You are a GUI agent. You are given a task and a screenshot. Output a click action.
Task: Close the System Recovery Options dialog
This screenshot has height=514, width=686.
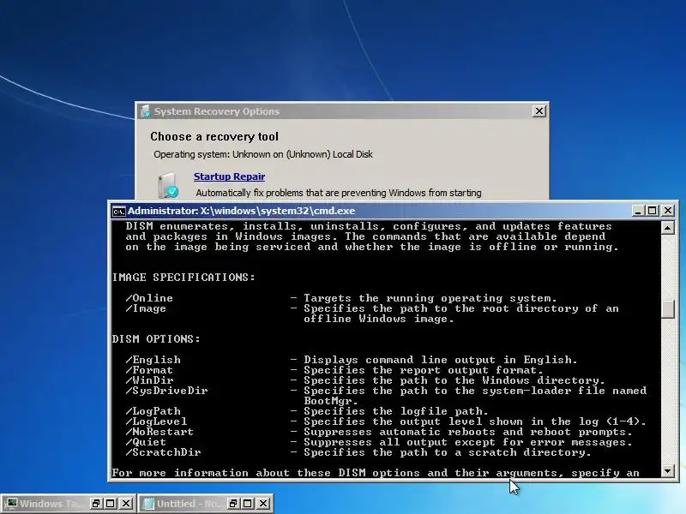click(539, 111)
